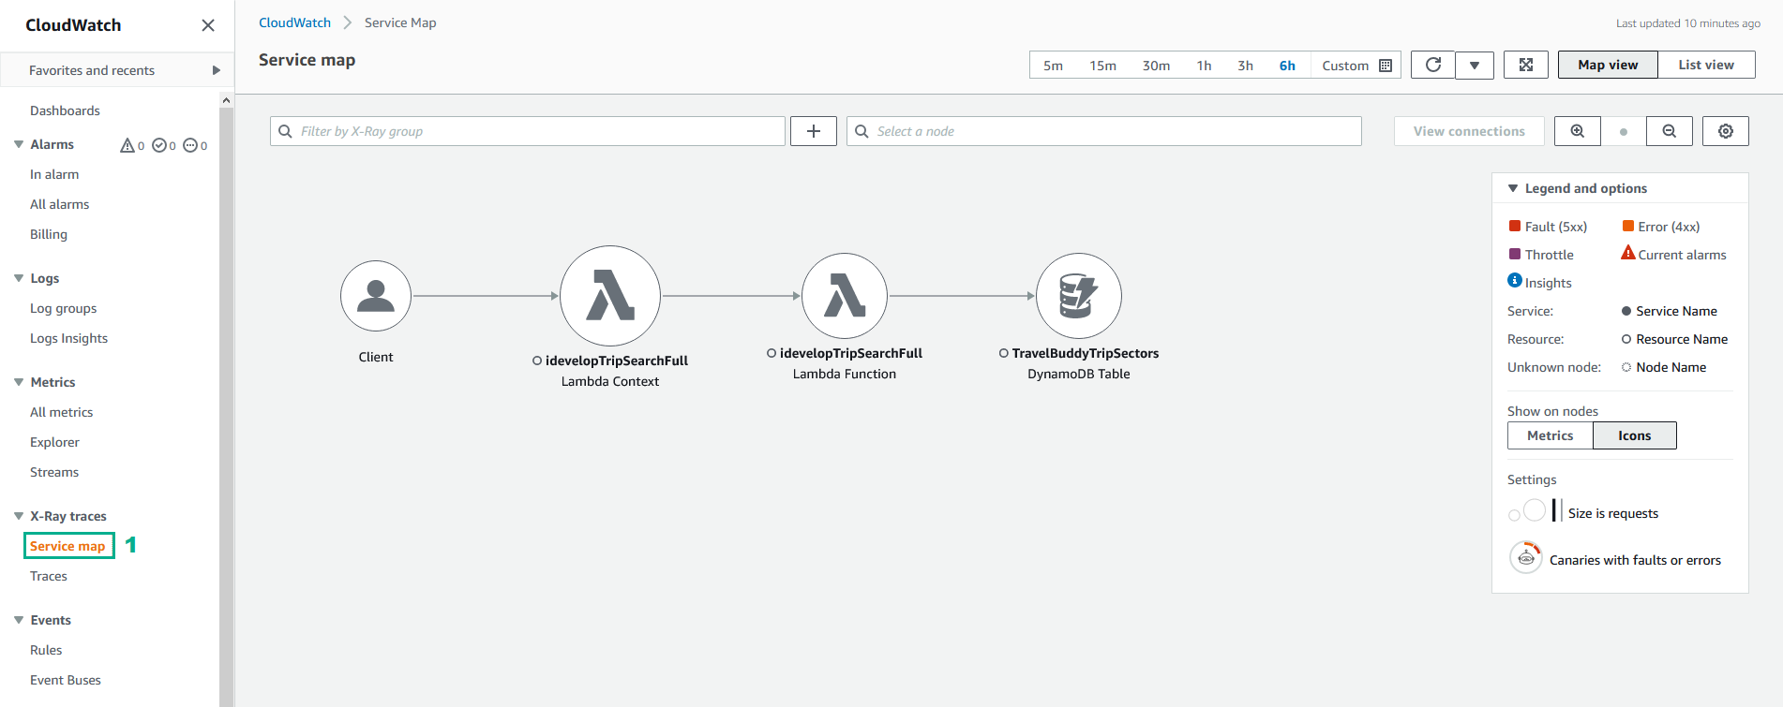The height and width of the screenshot is (707, 1783).
Task: Set time range to 6h
Action: coord(1287,66)
